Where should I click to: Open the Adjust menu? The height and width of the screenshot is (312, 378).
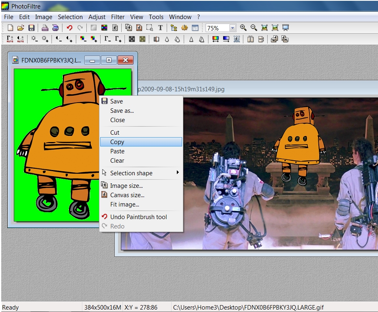pos(97,17)
